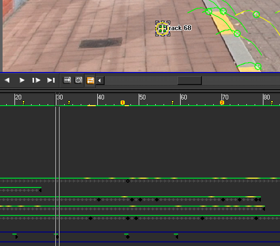280x246 pixels.
Task: Jump to the last frame button
Action: (x=51, y=80)
